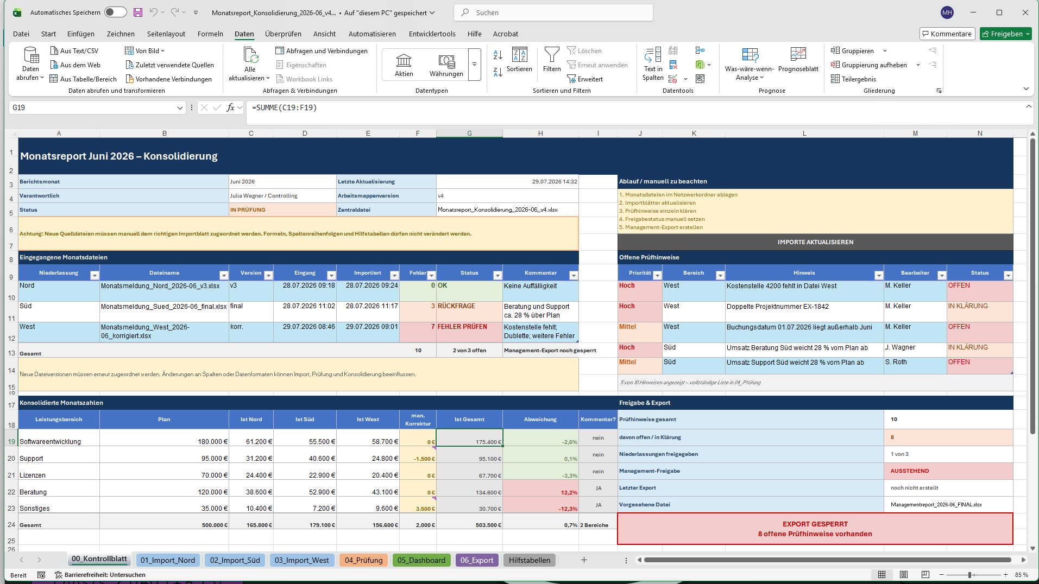Expand the Datentypen gallery arrow
1039x584 pixels.
pyautogui.click(x=474, y=65)
